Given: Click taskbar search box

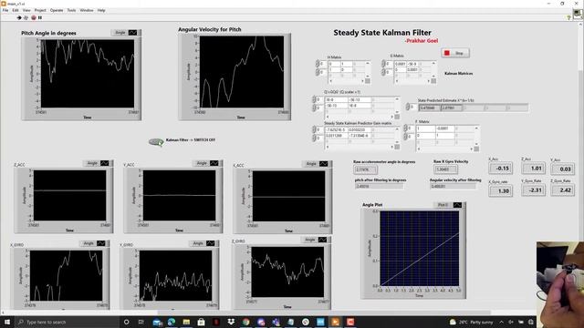Looking at the screenshot, I should tap(67, 322).
